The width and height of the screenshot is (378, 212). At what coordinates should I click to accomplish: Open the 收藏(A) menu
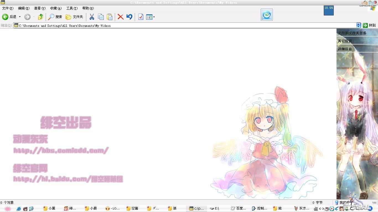coord(56,8)
